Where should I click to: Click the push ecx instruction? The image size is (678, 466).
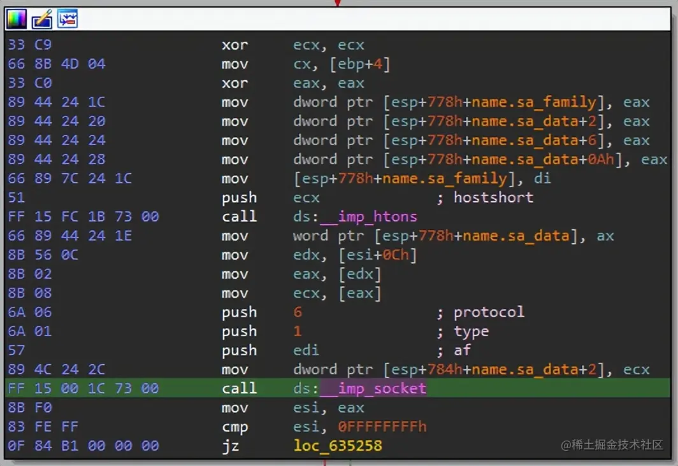coord(271,197)
